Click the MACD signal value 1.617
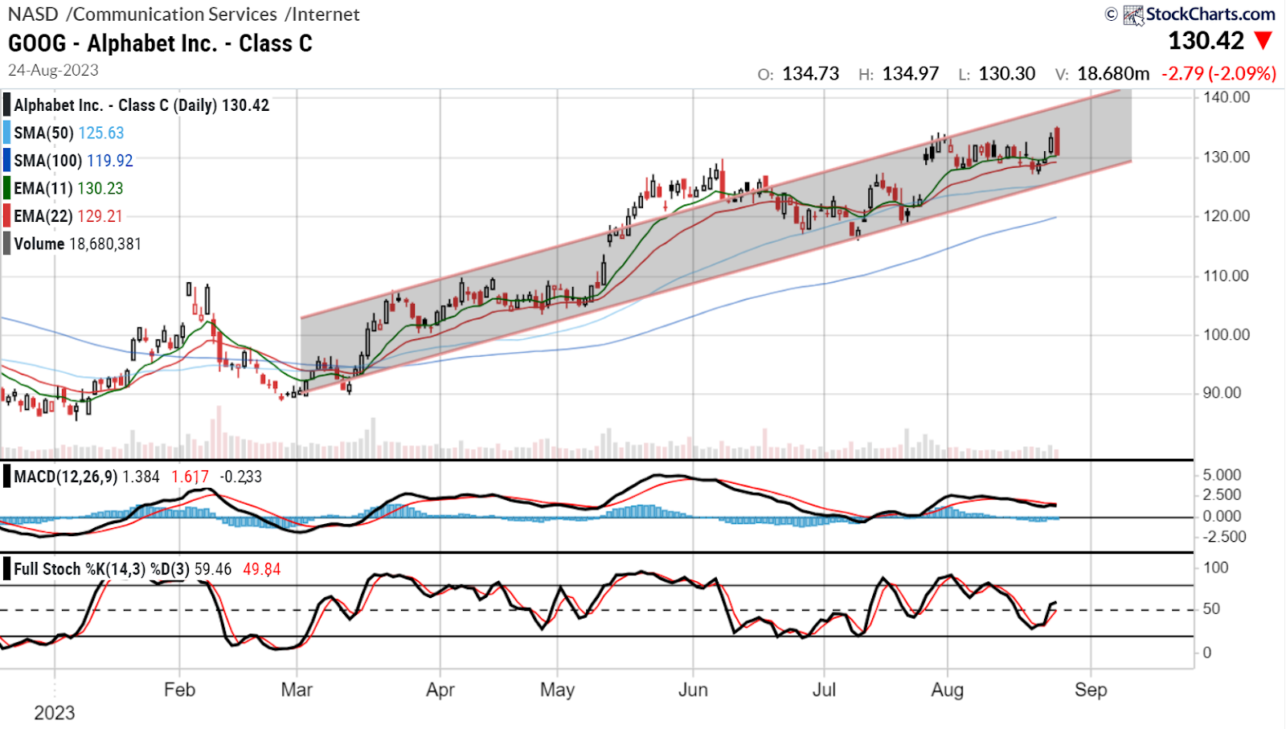 [190, 477]
